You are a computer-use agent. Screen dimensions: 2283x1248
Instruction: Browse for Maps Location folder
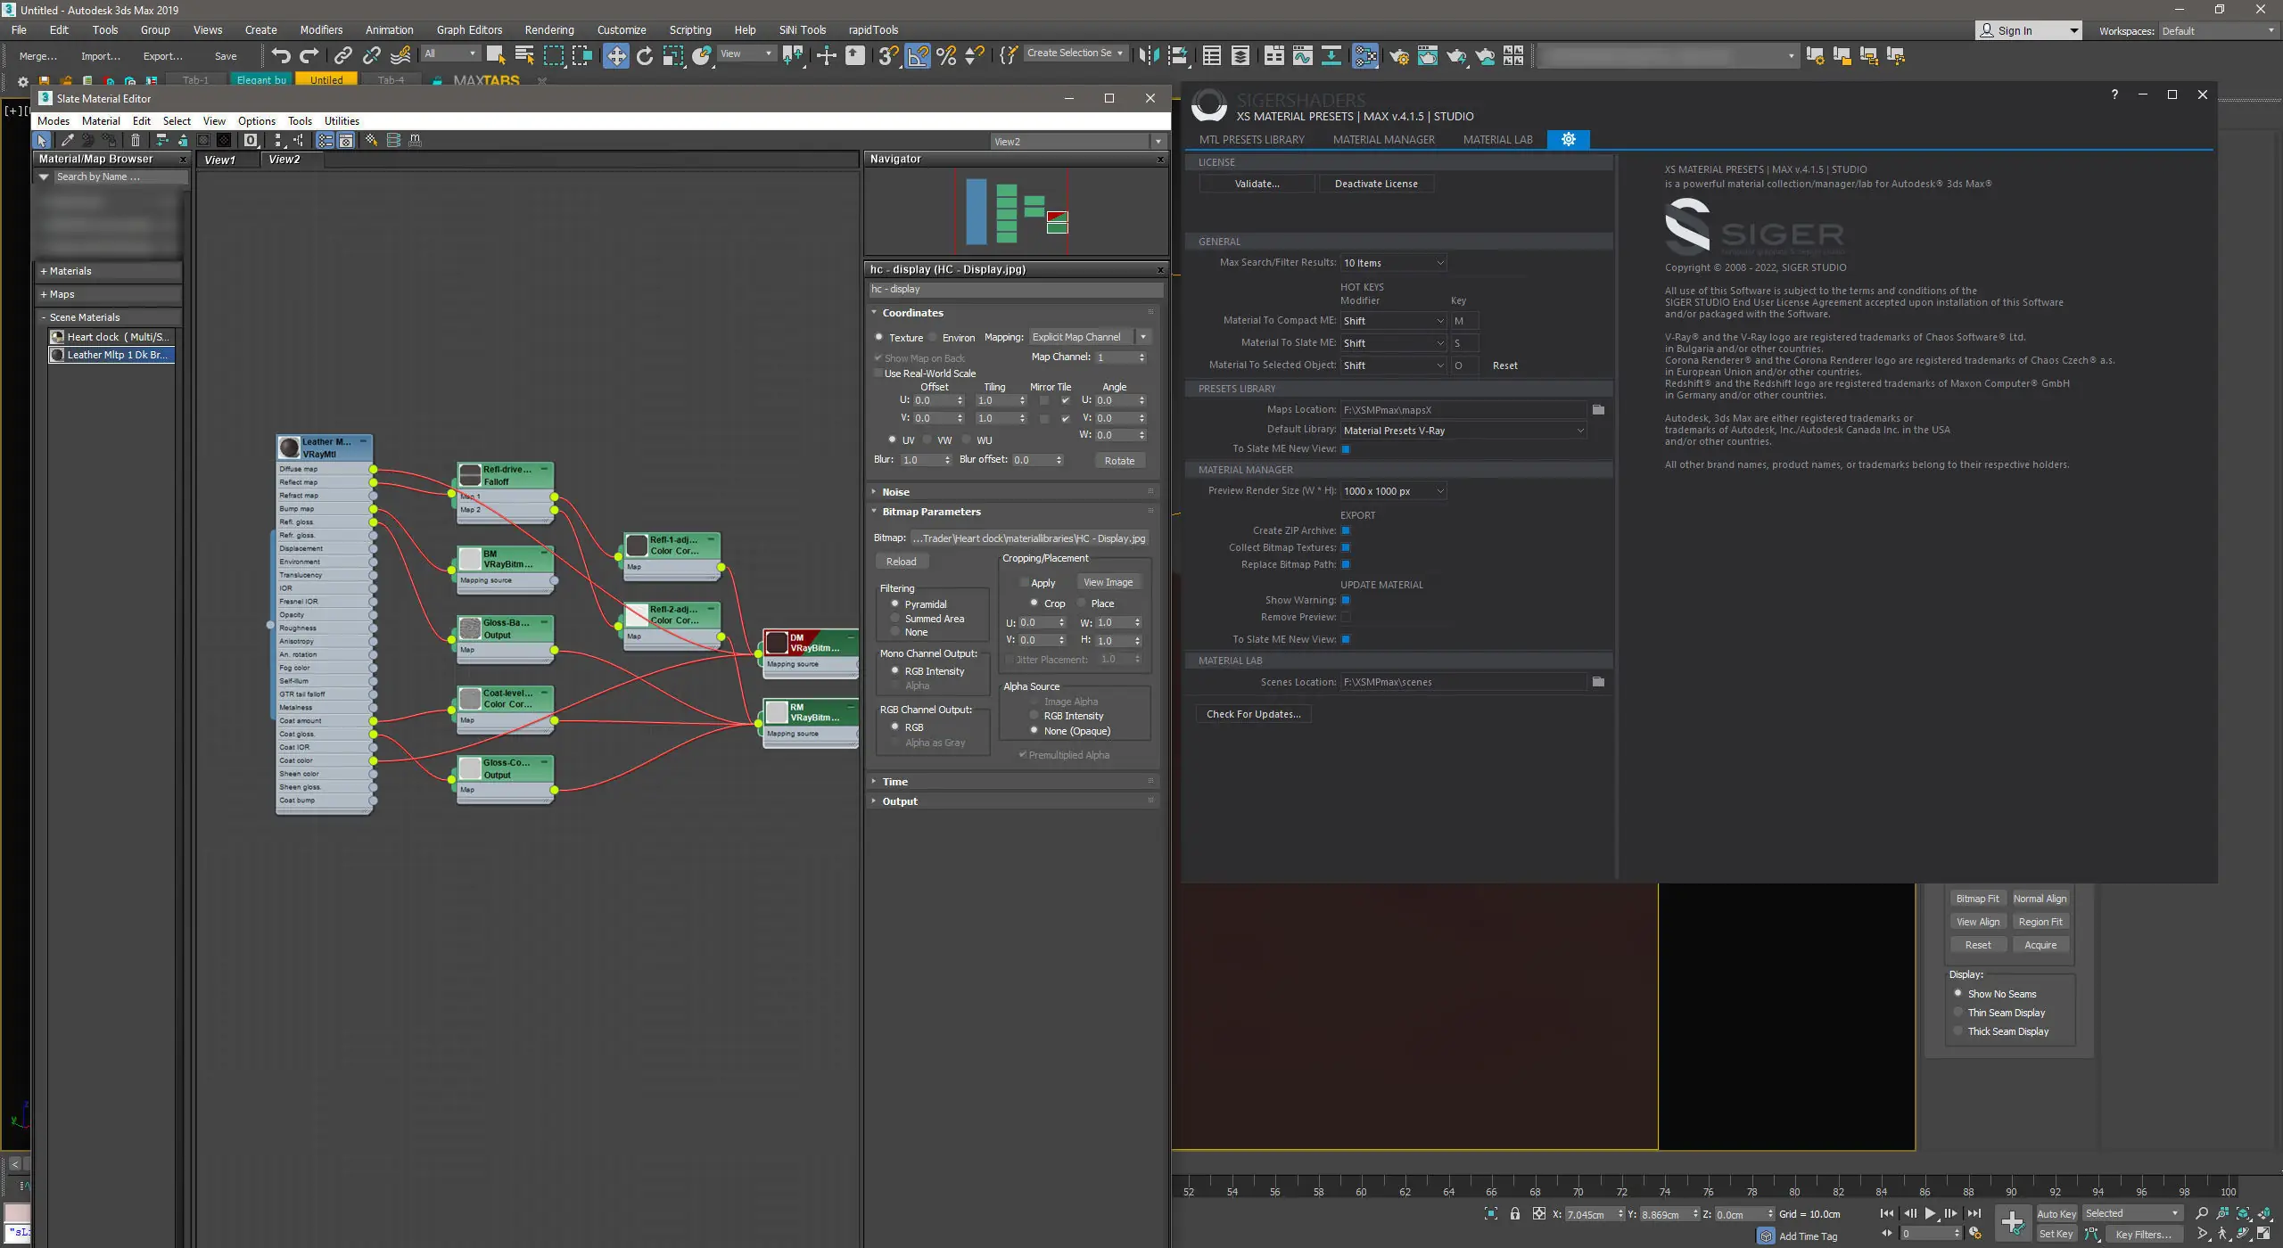(1598, 409)
